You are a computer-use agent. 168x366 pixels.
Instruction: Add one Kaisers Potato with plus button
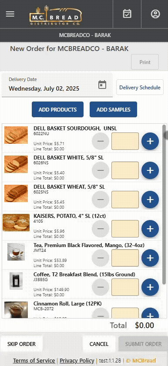pyautogui.click(x=150, y=229)
